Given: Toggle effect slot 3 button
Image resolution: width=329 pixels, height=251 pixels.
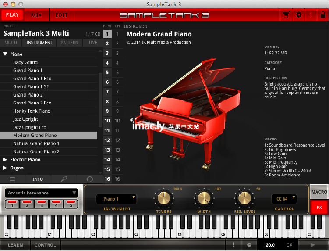Looking at the screenshot, I should 42,204.
